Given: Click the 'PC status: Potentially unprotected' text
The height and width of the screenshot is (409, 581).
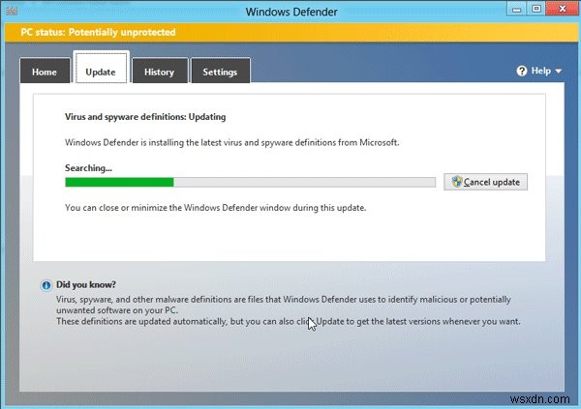Looking at the screenshot, I should pos(98,32).
